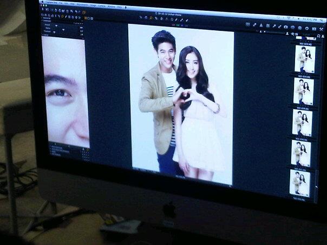Select the pointer cursor tool
This screenshot has height=245, width=327.
(141, 17)
